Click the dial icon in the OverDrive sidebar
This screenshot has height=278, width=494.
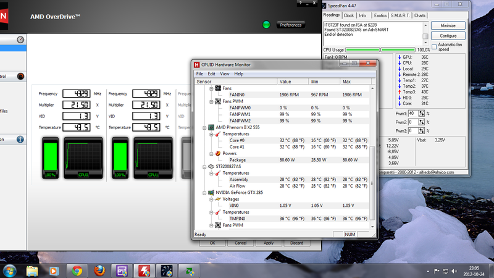pos(20,76)
